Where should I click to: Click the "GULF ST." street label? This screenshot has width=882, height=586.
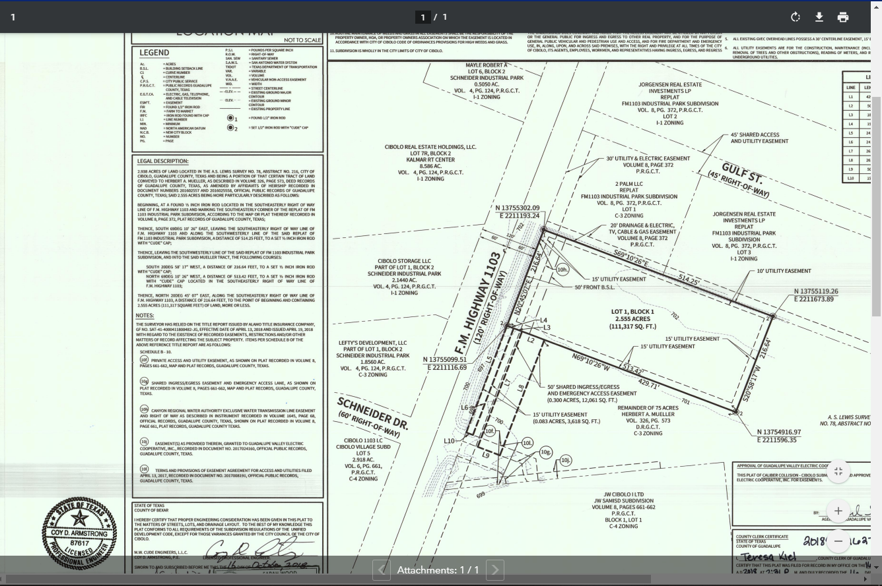pyautogui.click(x=743, y=173)
